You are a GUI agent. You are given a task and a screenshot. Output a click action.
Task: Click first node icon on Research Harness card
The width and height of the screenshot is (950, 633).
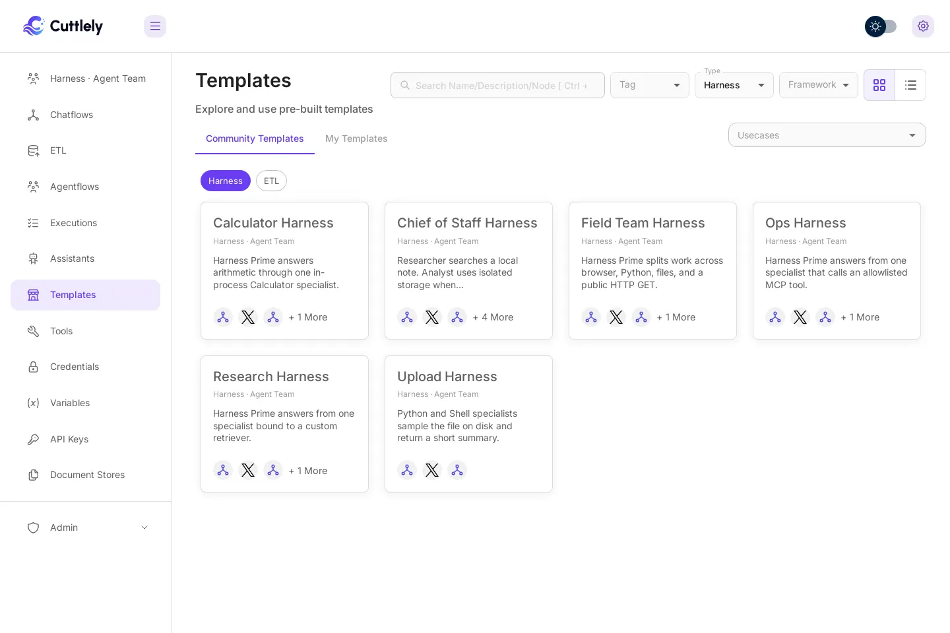coord(223,470)
